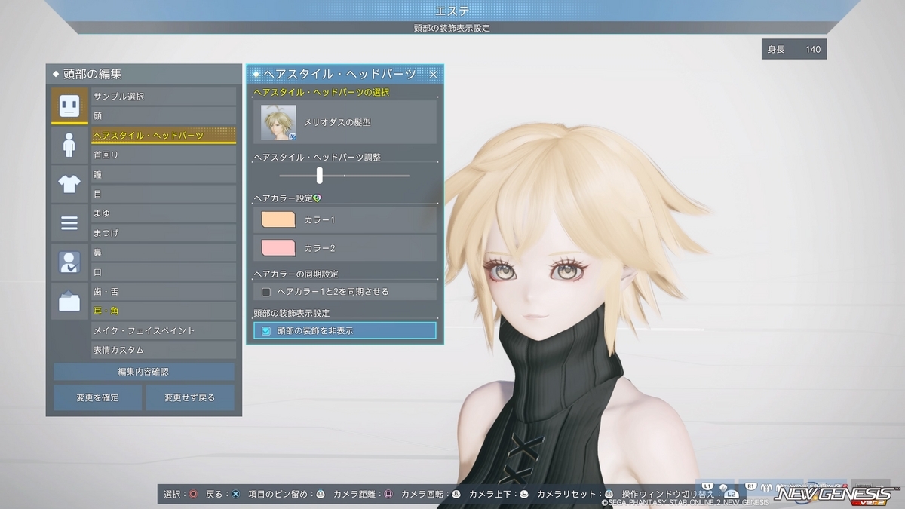Select 歯・舌 menu item
Screen dimensions: 905x509
point(164,292)
